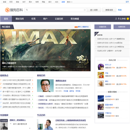130x130 pixels.
Task: Click the avatar with 4025 edits in 最勤劳蜜蜂
Action: point(101,107)
